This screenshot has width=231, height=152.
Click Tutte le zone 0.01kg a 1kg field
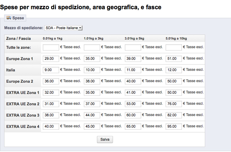point(51,47)
